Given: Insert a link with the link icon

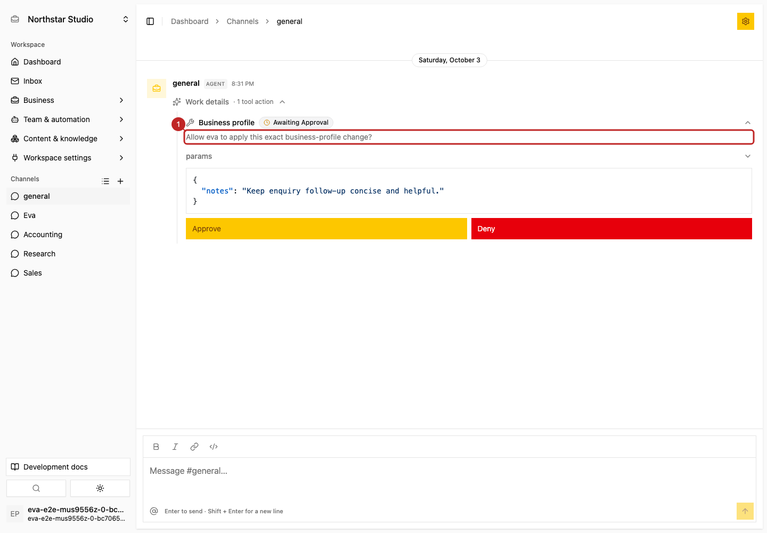Looking at the screenshot, I should 194,447.
